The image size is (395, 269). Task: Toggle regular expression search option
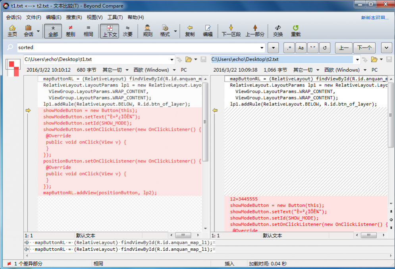pos(289,48)
